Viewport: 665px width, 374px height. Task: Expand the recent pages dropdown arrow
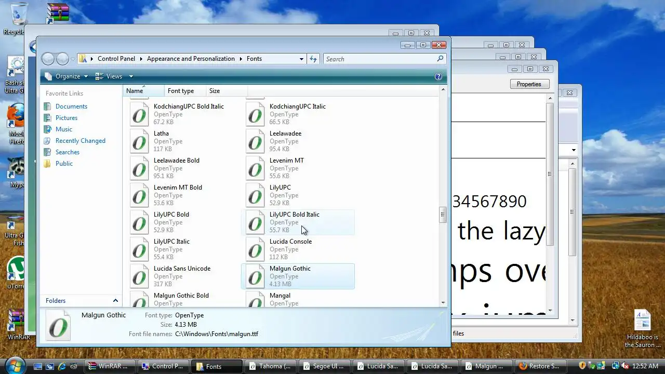coord(73,59)
